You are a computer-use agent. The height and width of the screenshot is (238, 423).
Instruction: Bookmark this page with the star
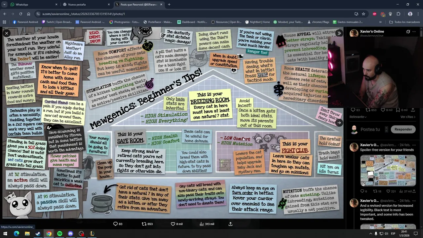[364, 14]
